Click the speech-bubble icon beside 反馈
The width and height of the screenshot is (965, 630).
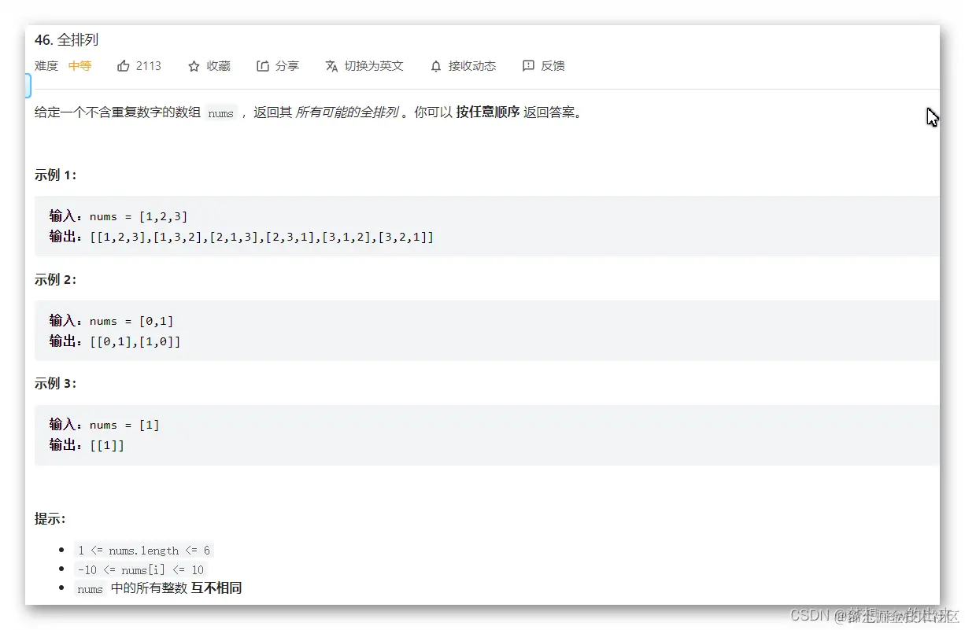(x=528, y=66)
